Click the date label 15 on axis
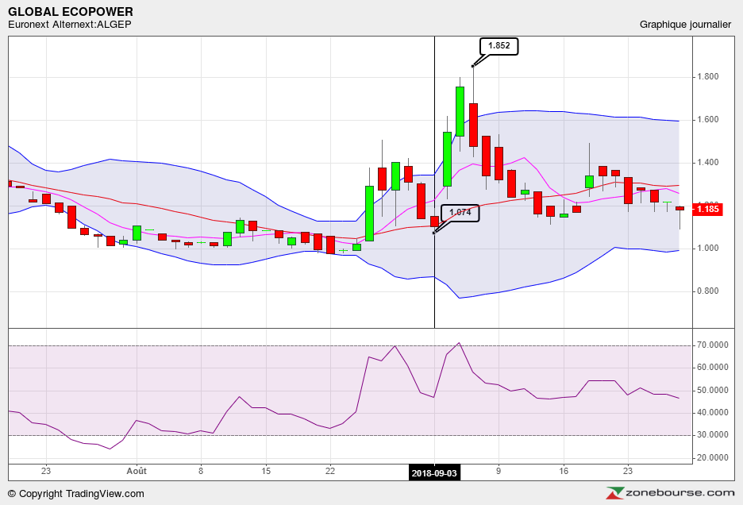This screenshot has height=505, width=743. [266, 472]
